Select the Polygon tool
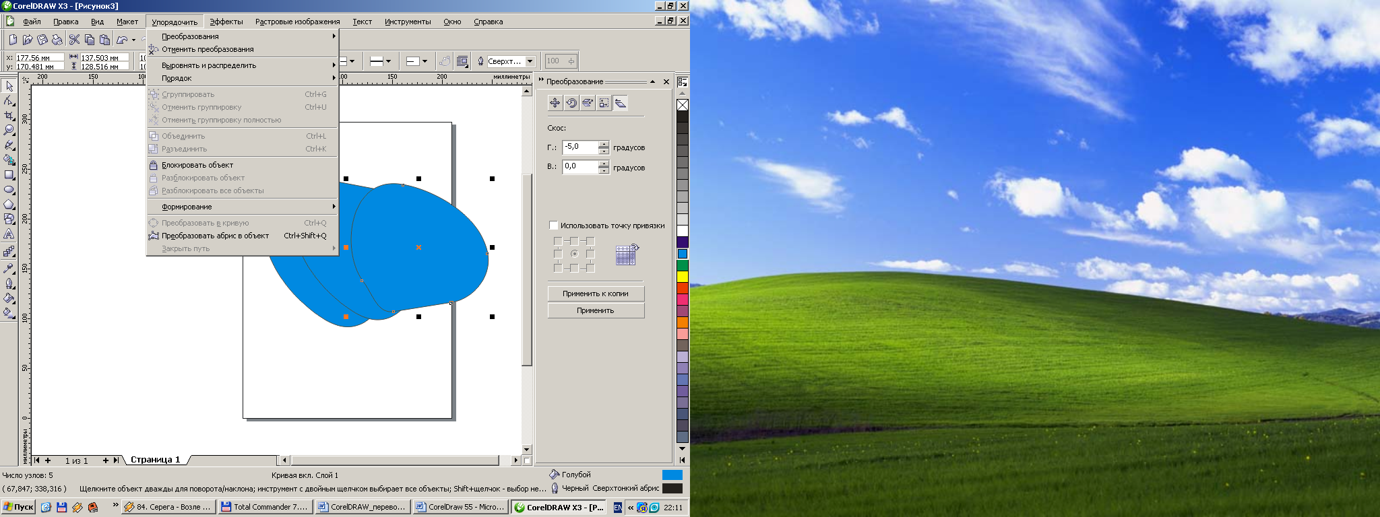Image resolution: width=1380 pixels, height=517 pixels. click(9, 205)
